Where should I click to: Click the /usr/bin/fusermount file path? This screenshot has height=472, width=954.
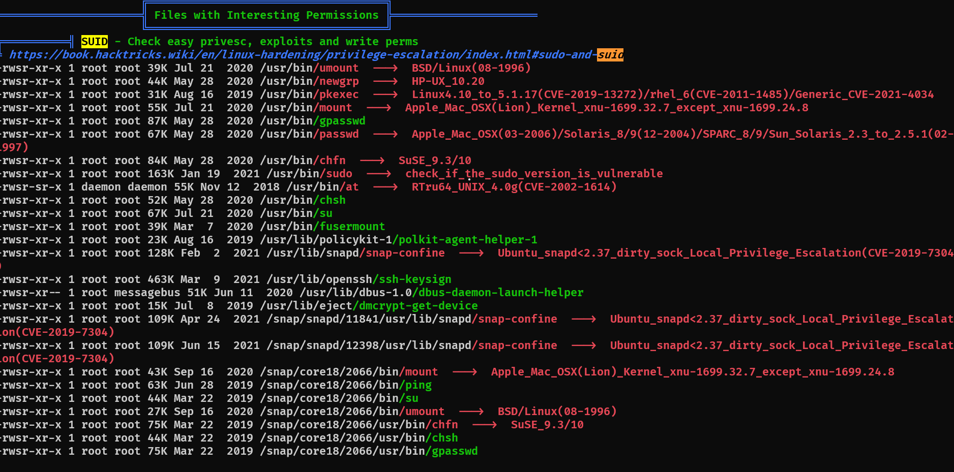(x=322, y=227)
